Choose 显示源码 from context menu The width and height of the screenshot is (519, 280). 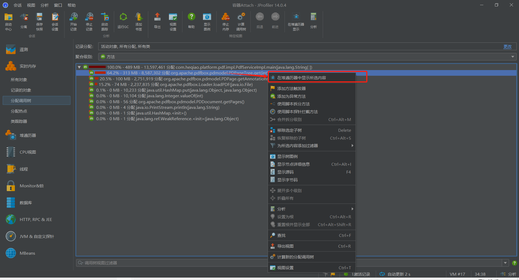pos(312,172)
